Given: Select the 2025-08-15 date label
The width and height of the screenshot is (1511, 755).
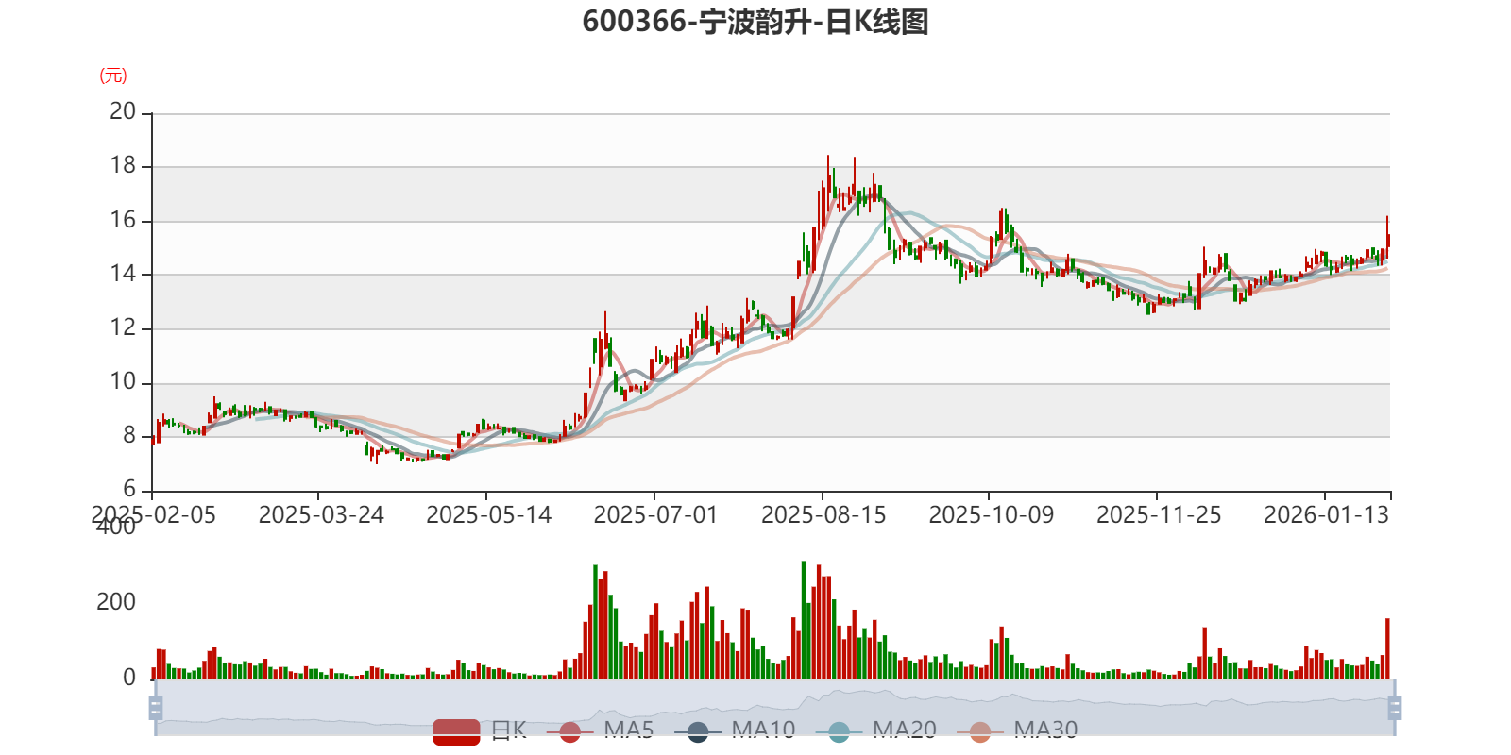Looking at the screenshot, I should pos(823,514).
